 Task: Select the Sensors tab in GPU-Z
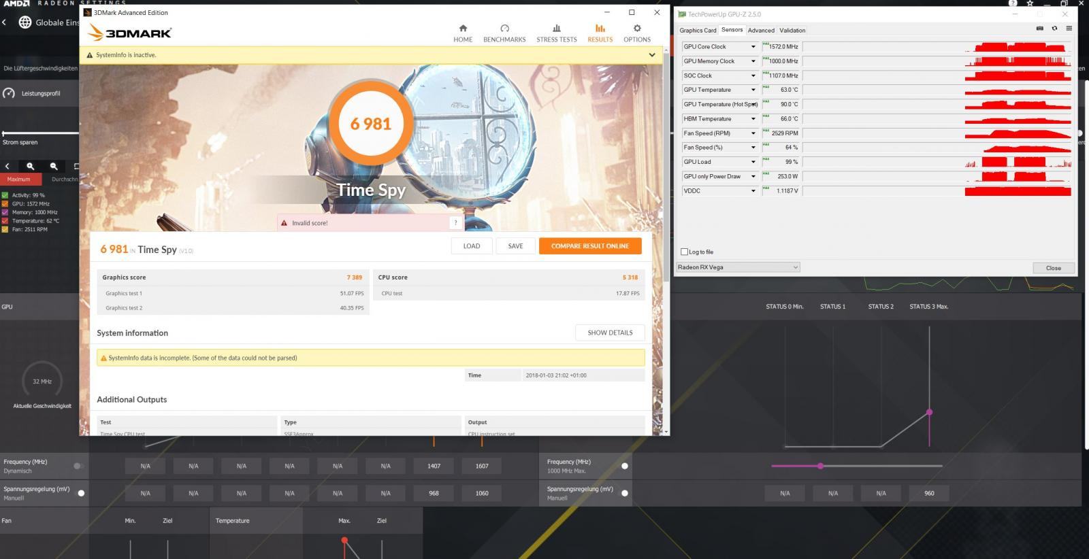click(732, 30)
